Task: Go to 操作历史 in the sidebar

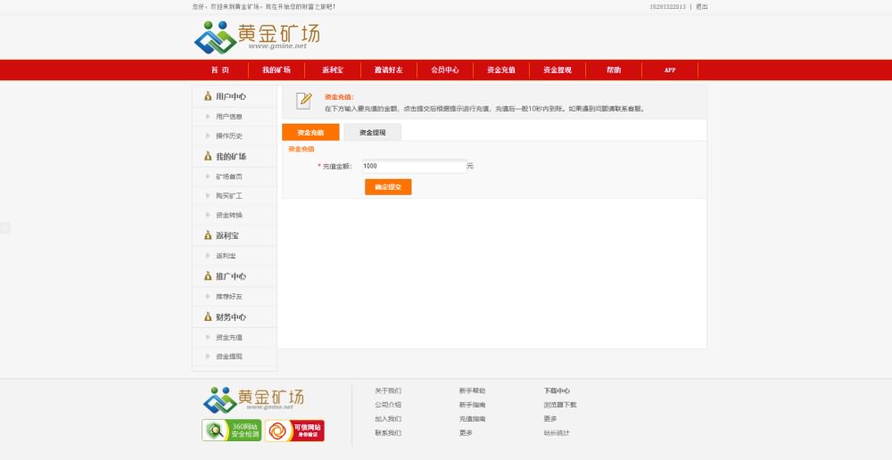Action: pos(228,136)
